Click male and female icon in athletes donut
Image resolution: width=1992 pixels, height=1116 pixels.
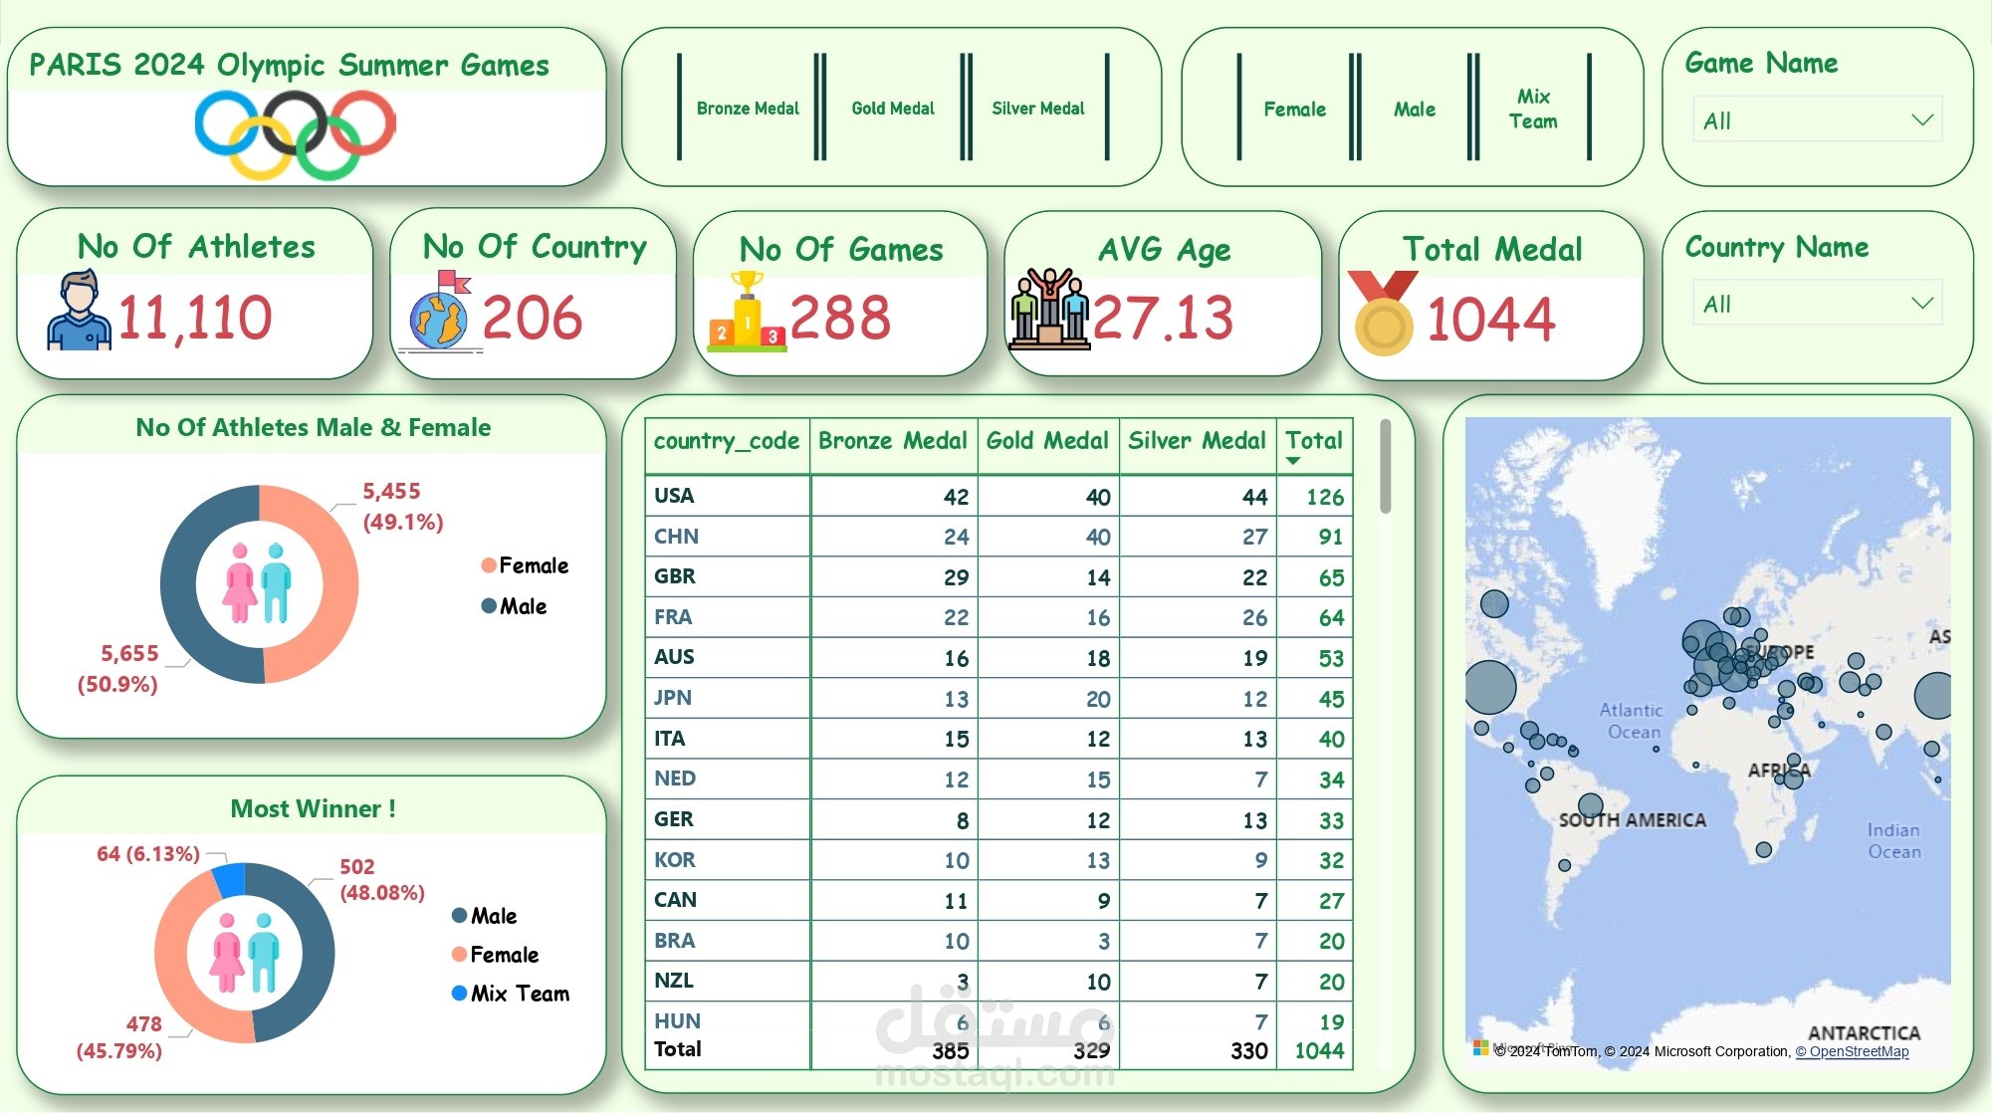259,583
